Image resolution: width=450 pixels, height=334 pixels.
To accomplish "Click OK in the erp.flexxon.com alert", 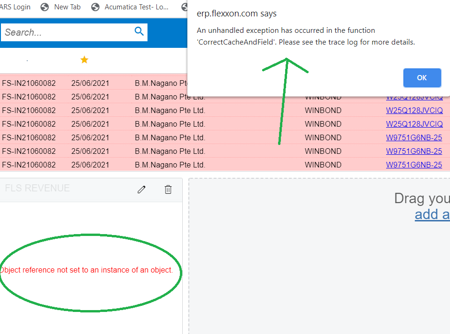I will pos(422,78).
